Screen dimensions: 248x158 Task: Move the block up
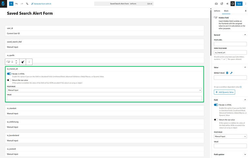pos(16,61)
